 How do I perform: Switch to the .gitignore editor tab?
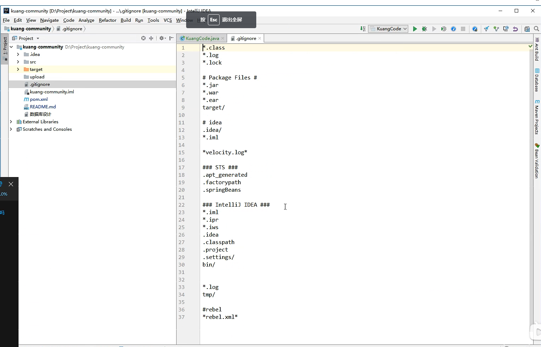pyautogui.click(x=246, y=38)
